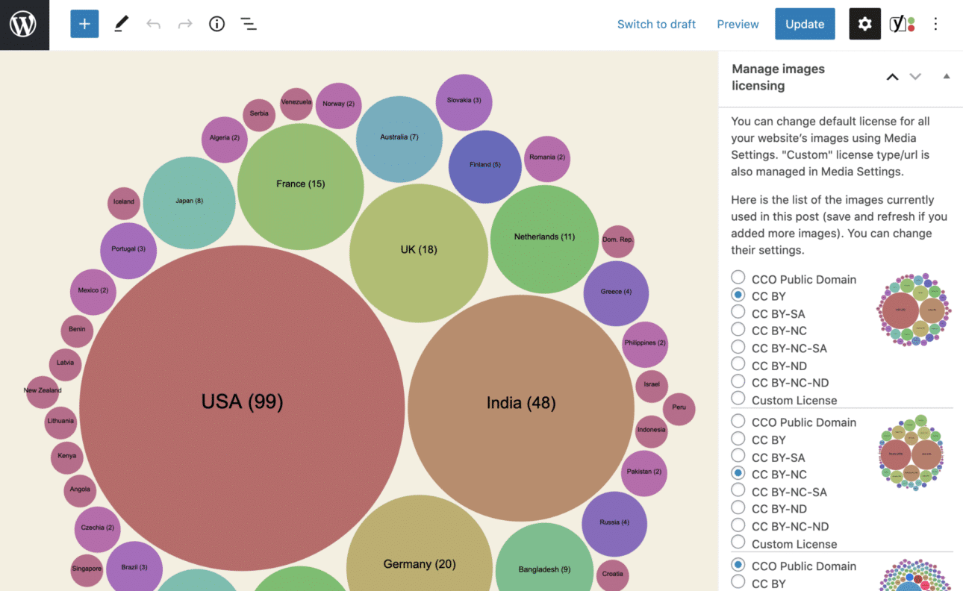This screenshot has height=591, width=963.
Task: Open the document Details info icon
Action: 216,23
